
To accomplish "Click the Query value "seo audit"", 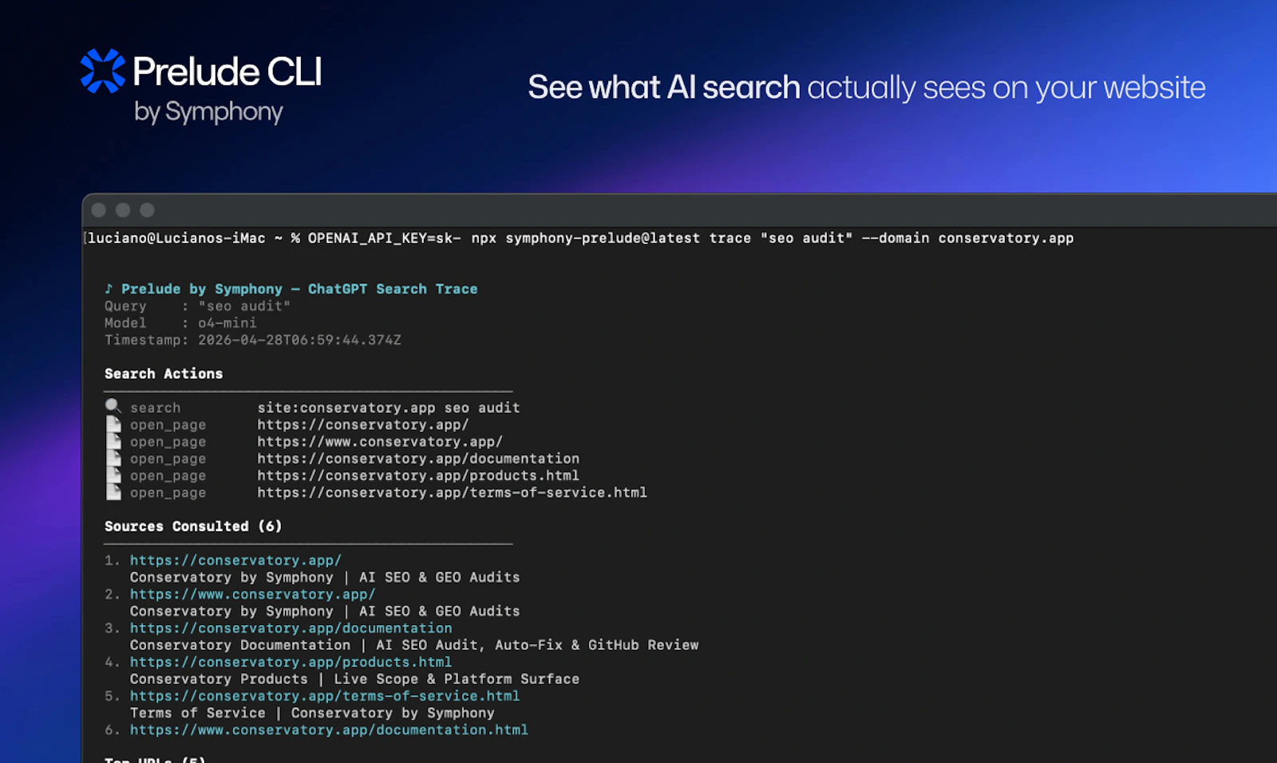I will [244, 306].
